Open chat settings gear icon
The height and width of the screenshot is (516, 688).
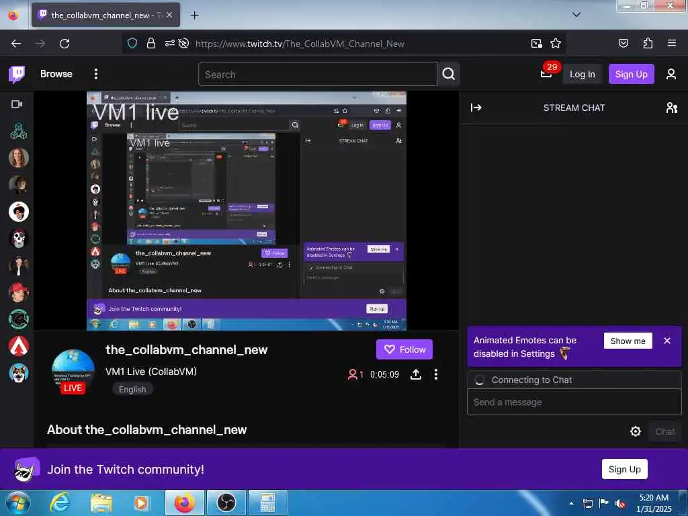coord(635,431)
